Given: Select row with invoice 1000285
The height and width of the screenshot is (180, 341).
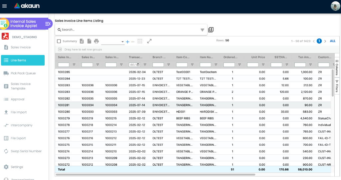Looking at the screenshot, I should [x=193, y=72].
